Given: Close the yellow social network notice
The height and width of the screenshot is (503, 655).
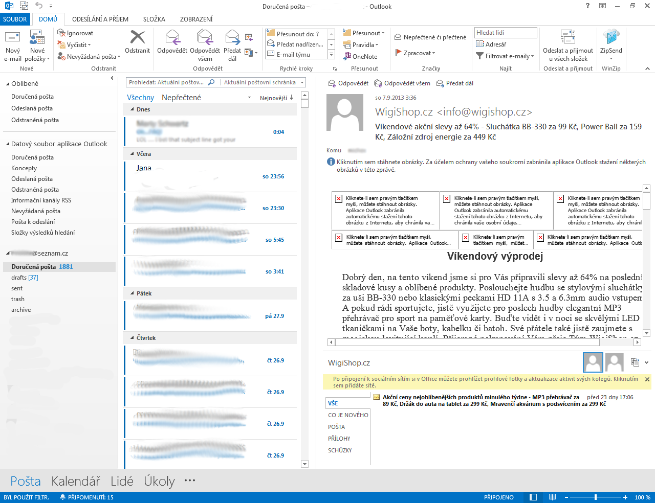Looking at the screenshot, I should [x=647, y=379].
